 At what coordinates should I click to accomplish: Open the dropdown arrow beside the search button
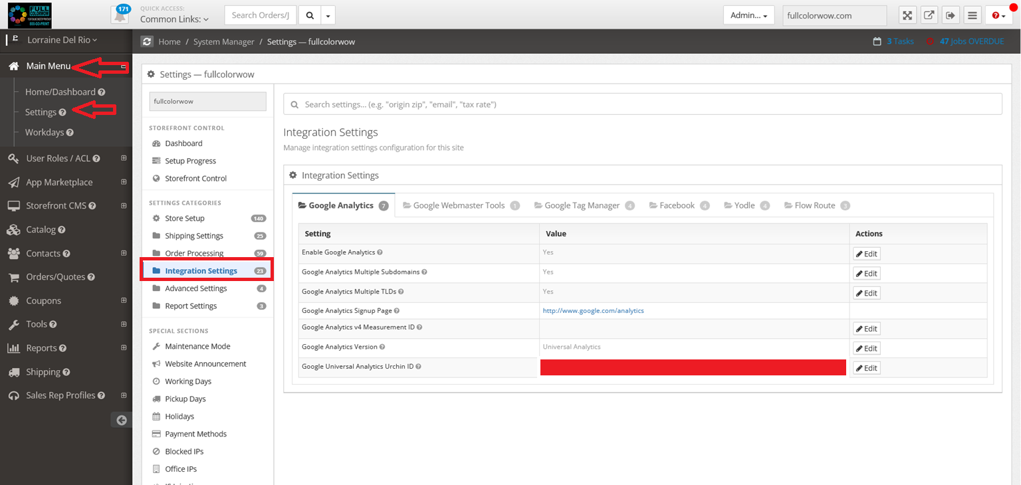tap(328, 15)
